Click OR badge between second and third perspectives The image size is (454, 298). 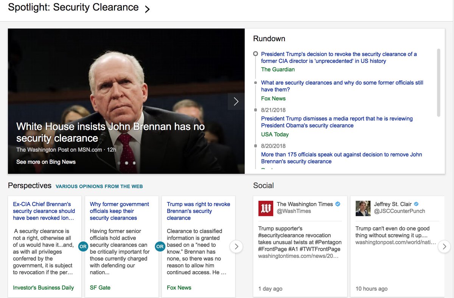pyautogui.click(x=160, y=247)
